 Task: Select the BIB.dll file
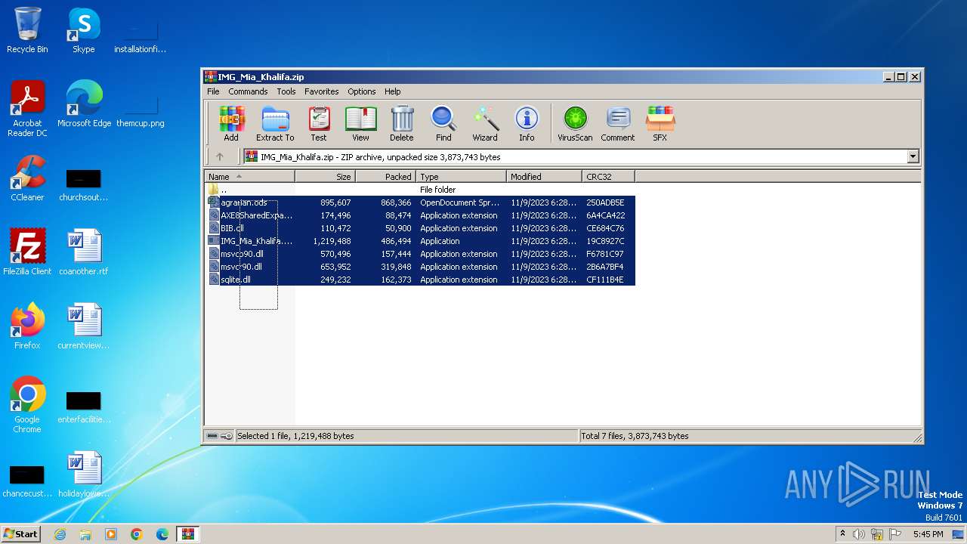(x=419, y=228)
